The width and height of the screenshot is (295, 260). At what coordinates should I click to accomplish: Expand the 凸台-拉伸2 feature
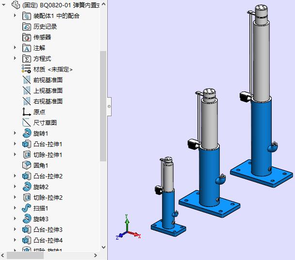click(15, 176)
